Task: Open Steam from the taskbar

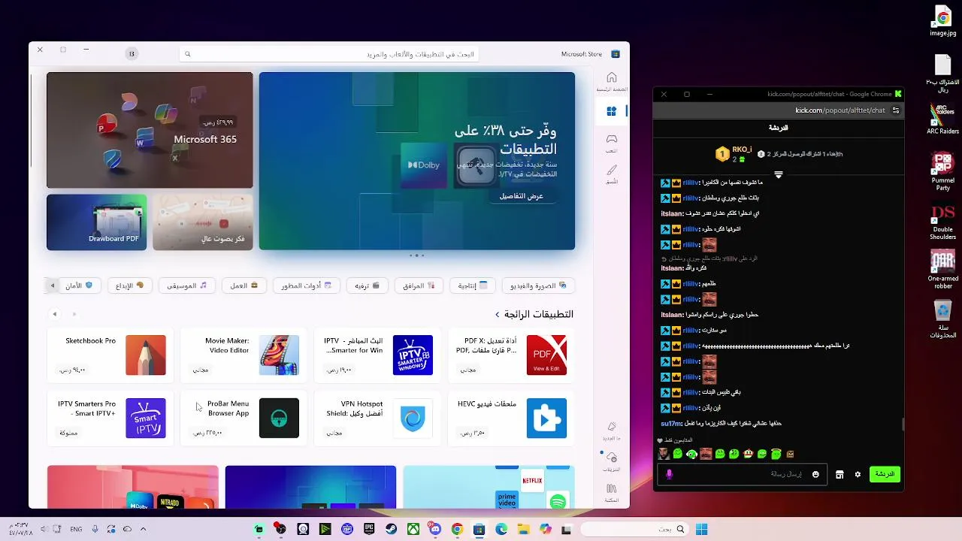Action: tap(392, 530)
